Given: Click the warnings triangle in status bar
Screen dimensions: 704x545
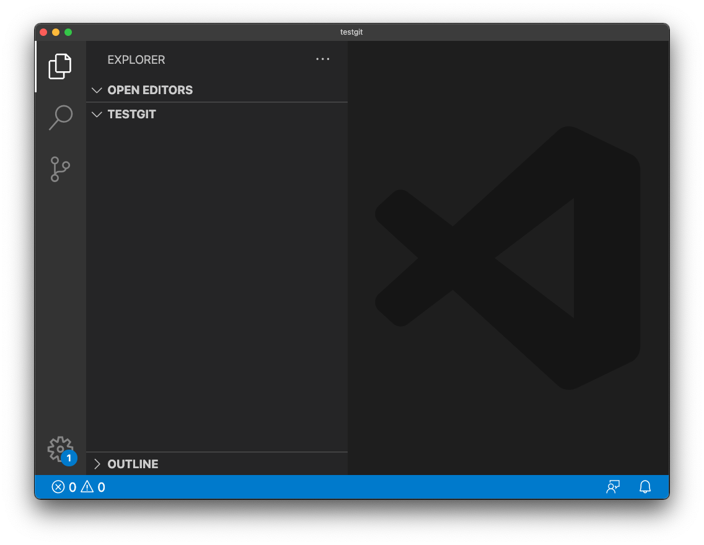Looking at the screenshot, I should [87, 487].
